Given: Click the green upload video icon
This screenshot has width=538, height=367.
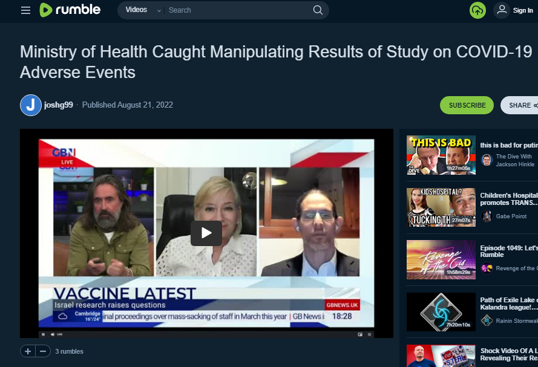Looking at the screenshot, I should 477,11.
